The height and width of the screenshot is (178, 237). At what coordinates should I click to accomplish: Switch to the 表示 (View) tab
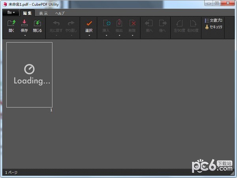(43, 13)
